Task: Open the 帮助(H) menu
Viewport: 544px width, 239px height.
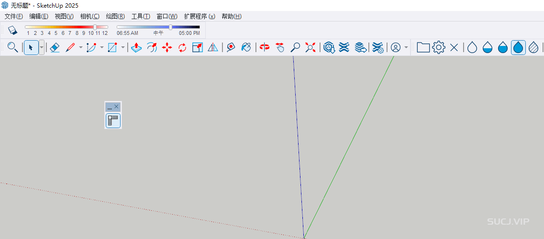Action: tap(232, 16)
